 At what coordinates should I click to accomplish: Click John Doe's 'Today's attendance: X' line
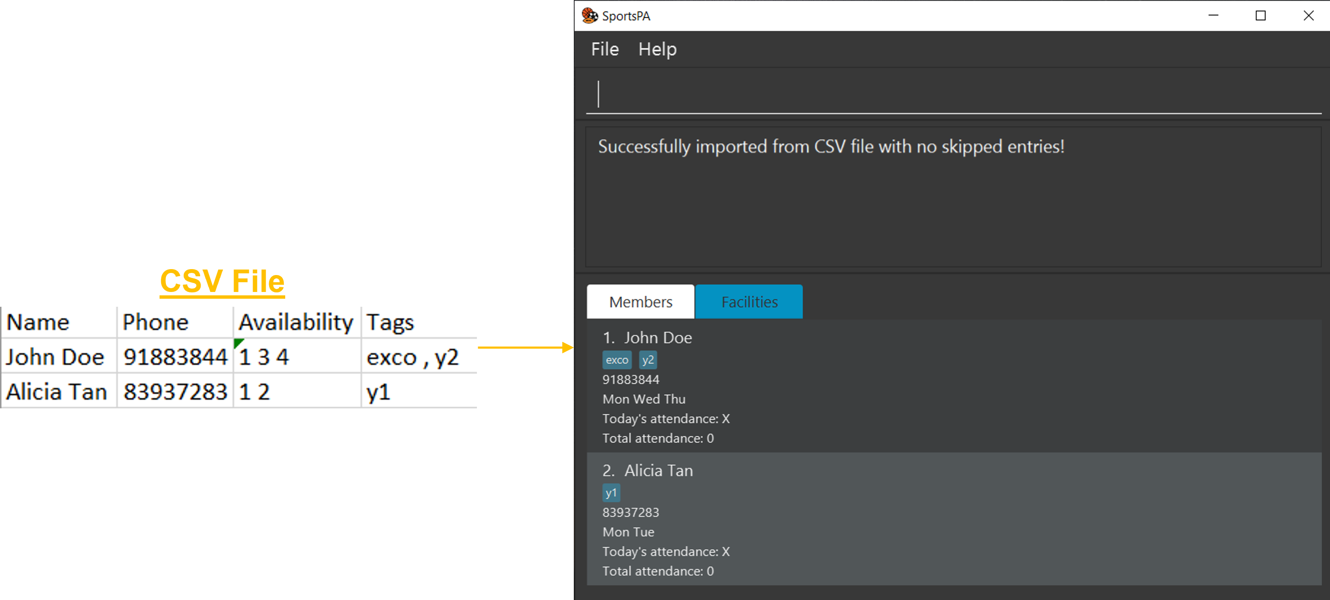(666, 419)
